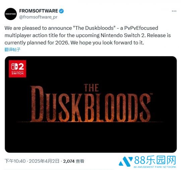This screenshot has height=170, width=181.
Task: Open the @fromsoftware_pr handle link
Action: [x=38, y=17]
